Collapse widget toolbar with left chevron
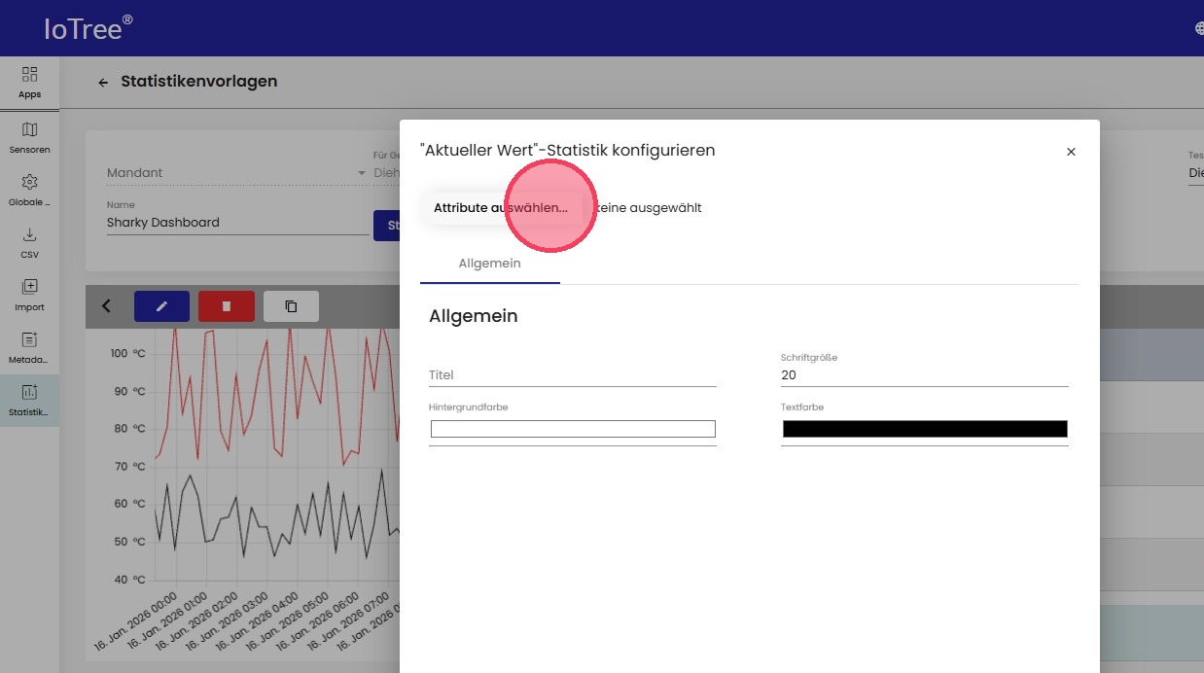The height and width of the screenshot is (673, 1204). point(107,306)
